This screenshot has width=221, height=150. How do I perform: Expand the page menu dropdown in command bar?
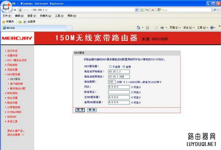[x=175, y=28]
